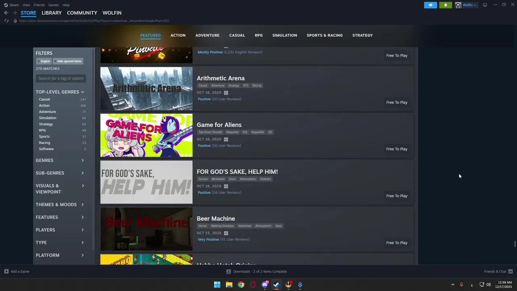Expand the PLATFORM filter section
This screenshot has height=291, width=517.
[x=60, y=255]
